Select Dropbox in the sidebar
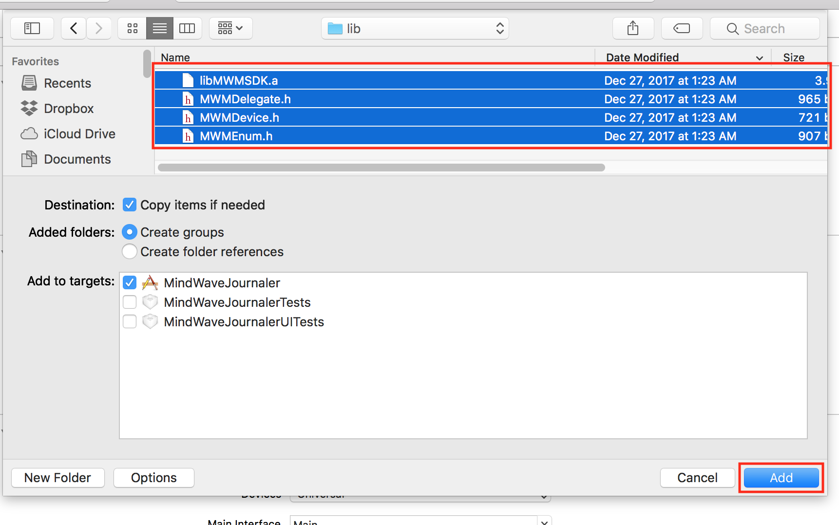839x525 pixels. coord(68,108)
